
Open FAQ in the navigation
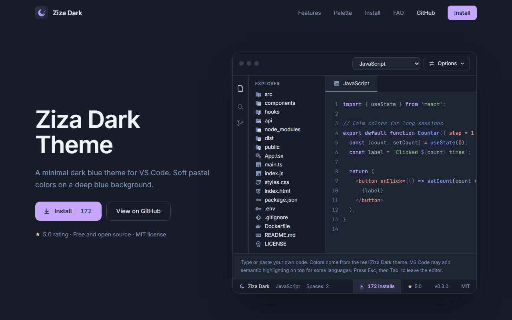[398, 13]
